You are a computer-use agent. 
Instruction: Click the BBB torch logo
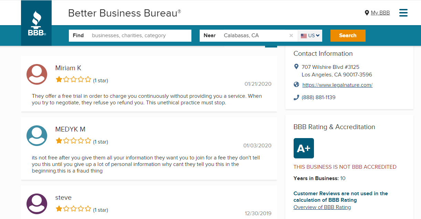tap(36, 23)
